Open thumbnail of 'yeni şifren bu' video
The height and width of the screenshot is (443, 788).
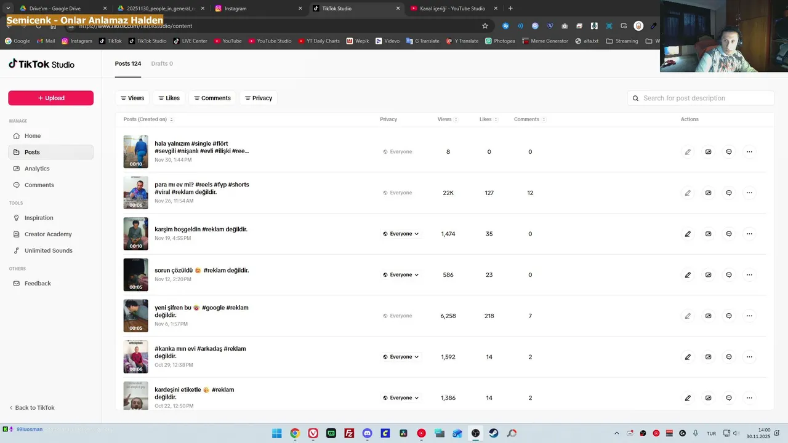point(135,316)
